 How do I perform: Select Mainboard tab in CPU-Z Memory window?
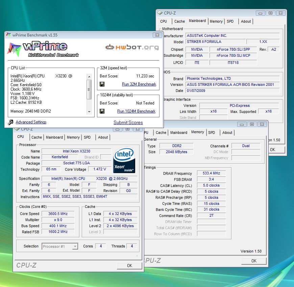pyautogui.click(x=179, y=133)
